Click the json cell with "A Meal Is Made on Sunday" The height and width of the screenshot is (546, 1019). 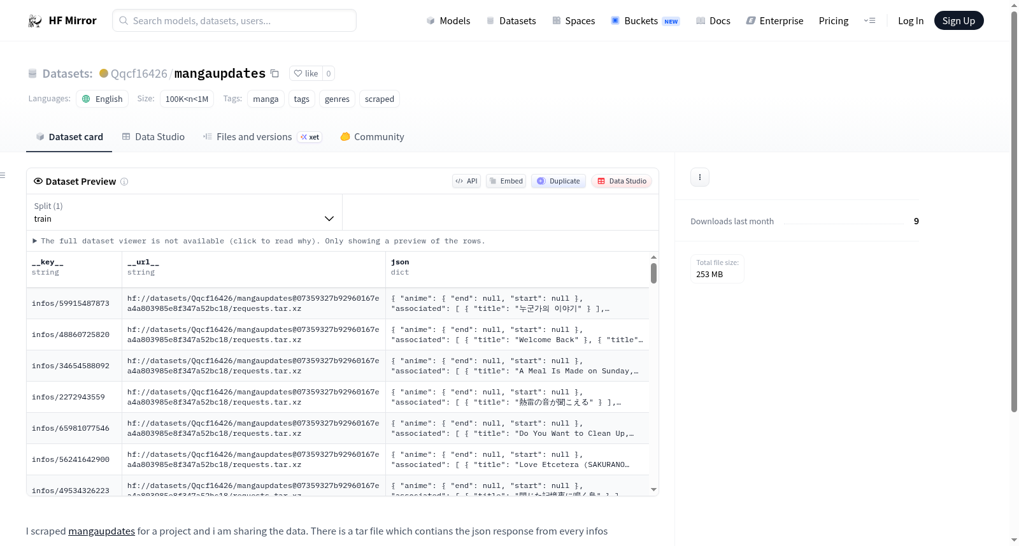click(x=517, y=366)
